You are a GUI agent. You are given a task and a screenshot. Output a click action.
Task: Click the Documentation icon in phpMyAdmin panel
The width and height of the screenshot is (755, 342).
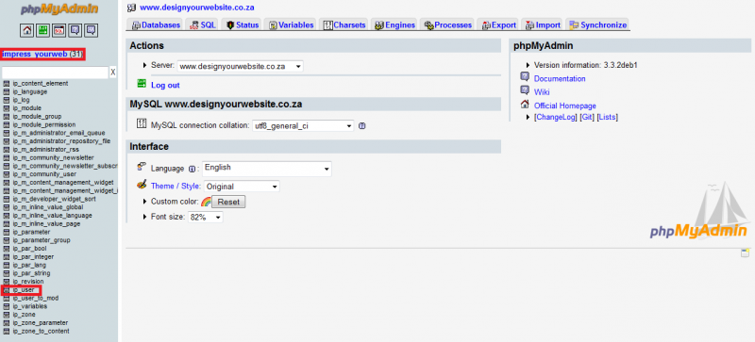click(525, 77)
